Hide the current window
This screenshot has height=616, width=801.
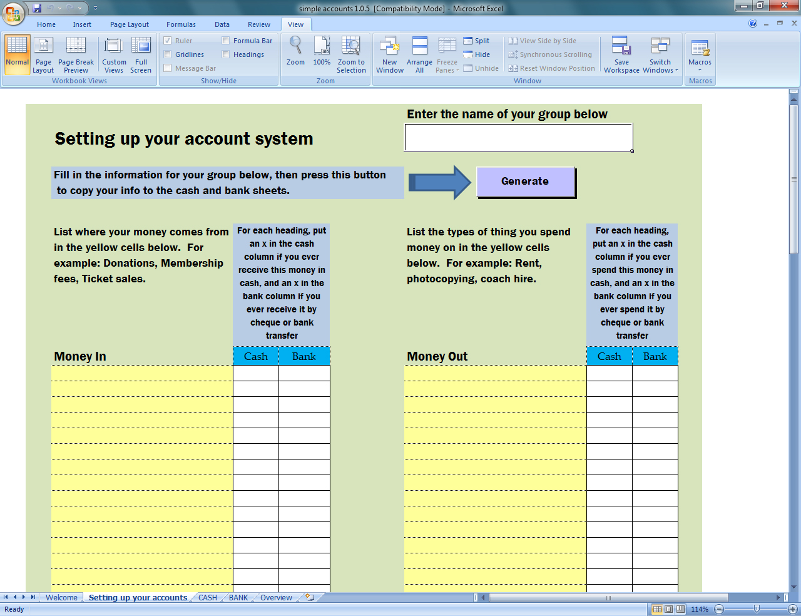point(476,54)
